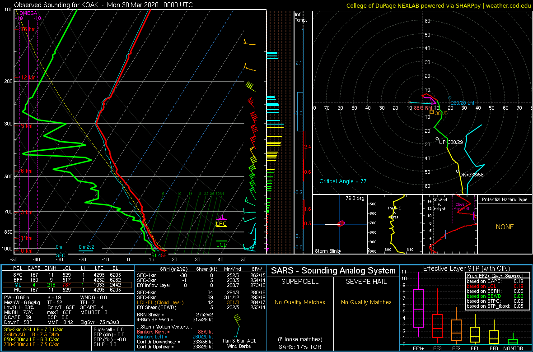Click the 'Storm Slinky' caption

click(x=327, y=251)
